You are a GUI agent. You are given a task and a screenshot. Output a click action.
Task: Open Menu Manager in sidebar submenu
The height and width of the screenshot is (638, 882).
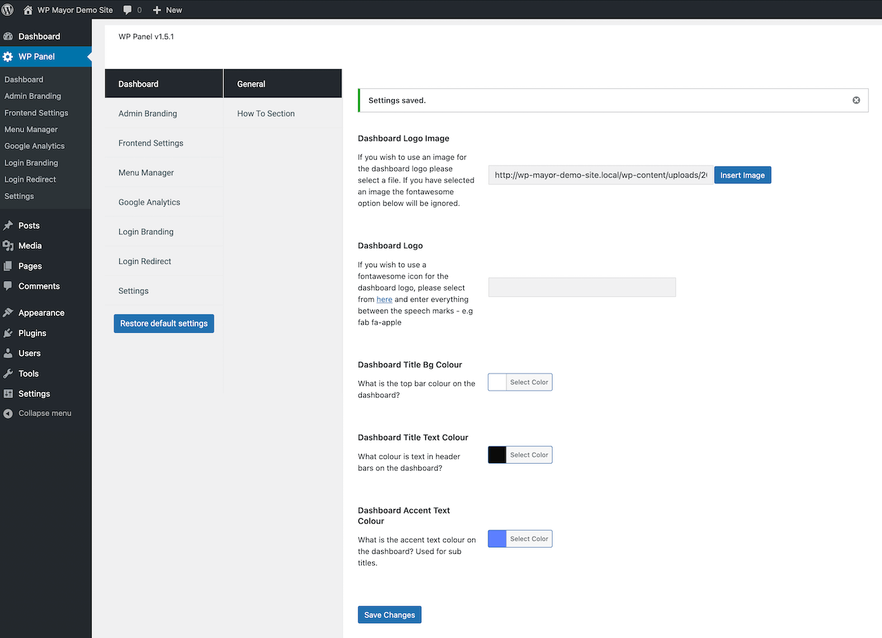pyautogui.click(x=31, y=130)
